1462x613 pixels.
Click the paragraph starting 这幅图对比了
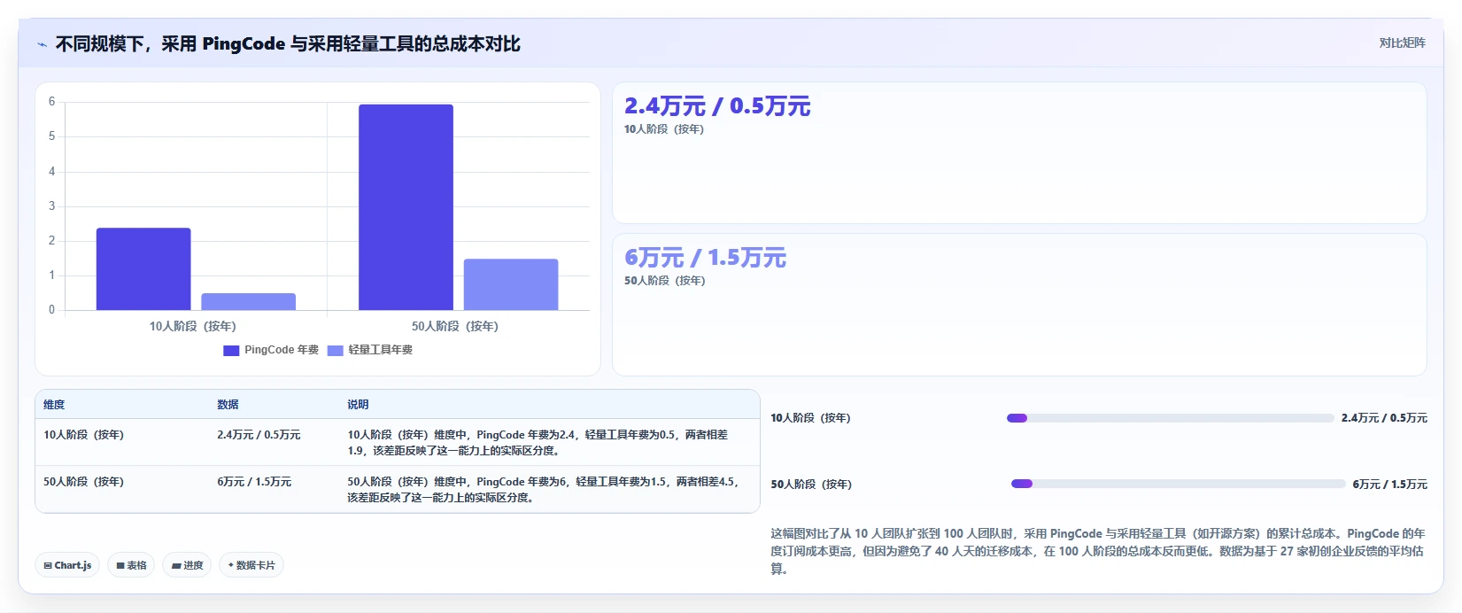tap(1098, 551)
